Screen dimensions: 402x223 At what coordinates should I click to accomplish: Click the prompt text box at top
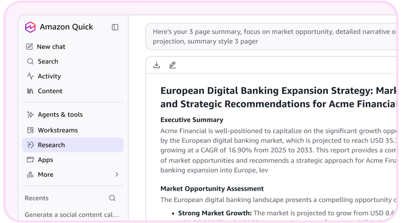271,36
